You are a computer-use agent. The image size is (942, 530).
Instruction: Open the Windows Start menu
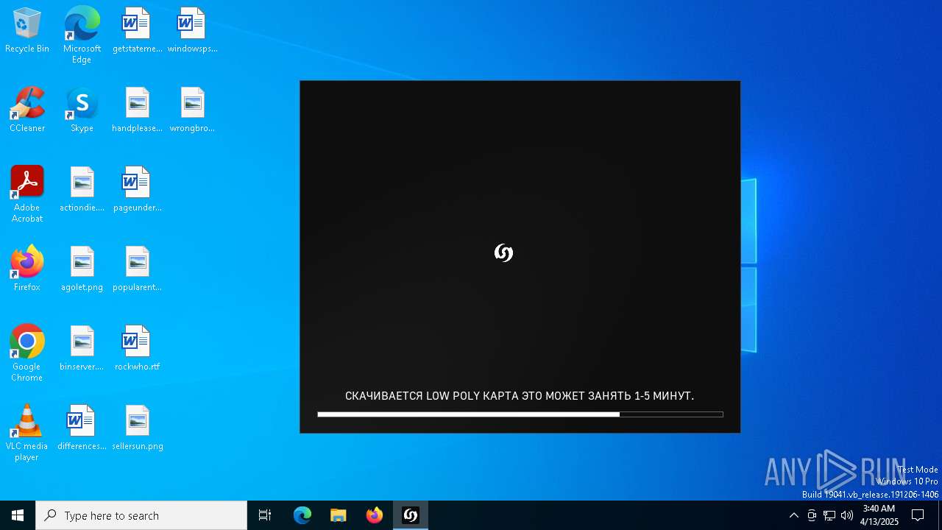pos(18,515)
